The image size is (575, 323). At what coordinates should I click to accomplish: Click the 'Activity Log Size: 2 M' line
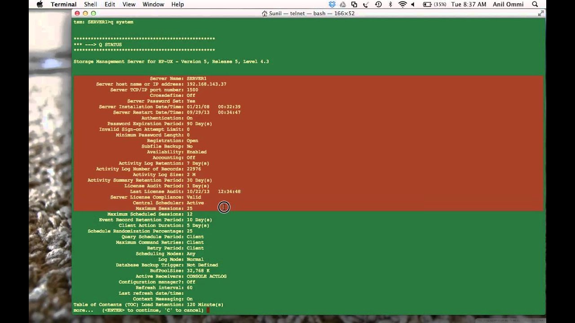tap(164, 175)
